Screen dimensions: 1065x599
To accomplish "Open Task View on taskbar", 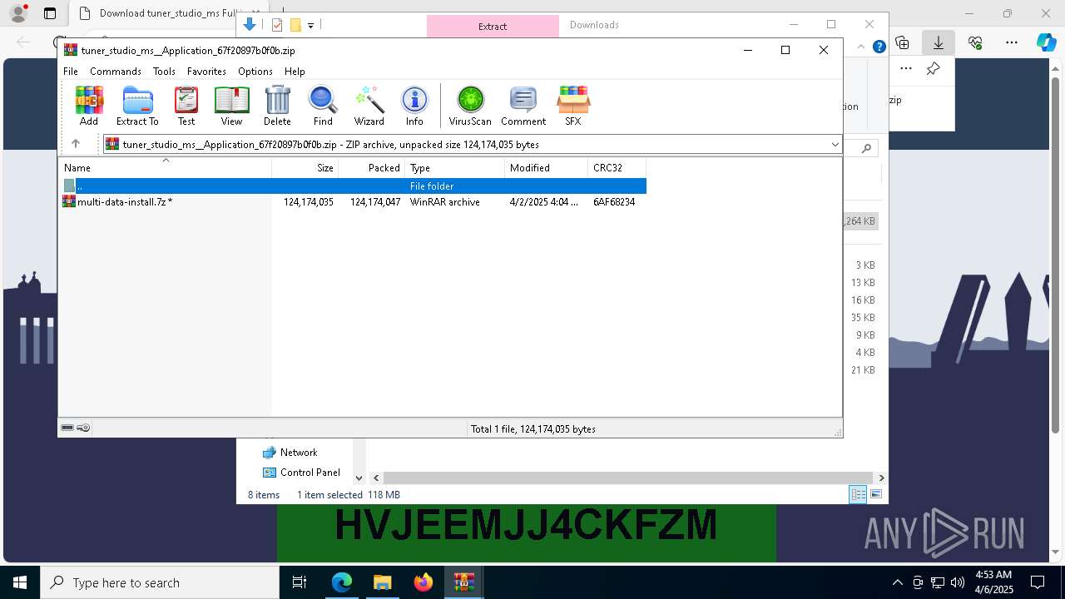I will (300, 582).
